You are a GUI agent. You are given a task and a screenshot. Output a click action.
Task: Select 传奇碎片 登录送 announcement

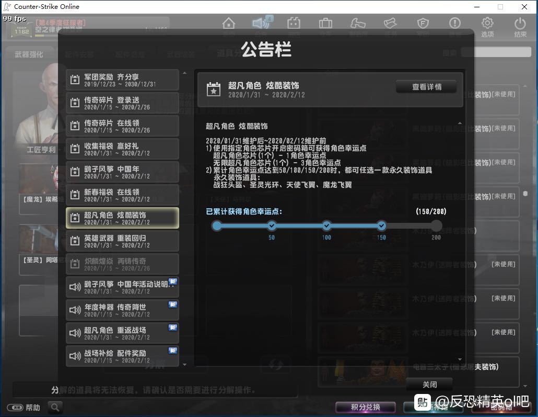(122, 103)
